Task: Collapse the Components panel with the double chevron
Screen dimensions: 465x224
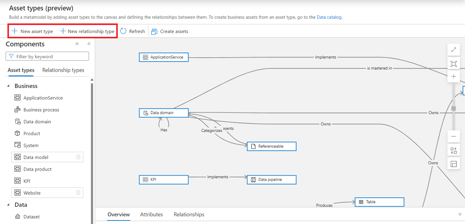Action: [89, 44]
